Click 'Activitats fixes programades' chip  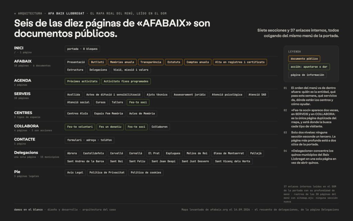coord(126,81)
